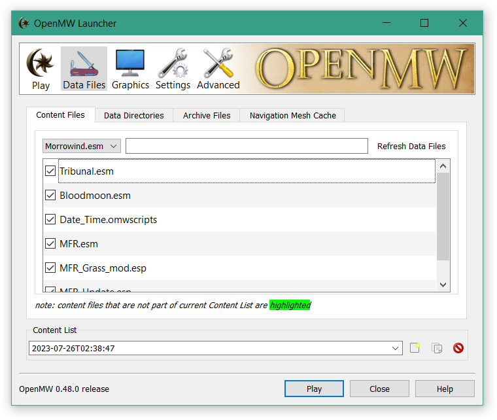Delete the current content list
Viewport: 497px width, 420px height.
click(x=458, y=348)
